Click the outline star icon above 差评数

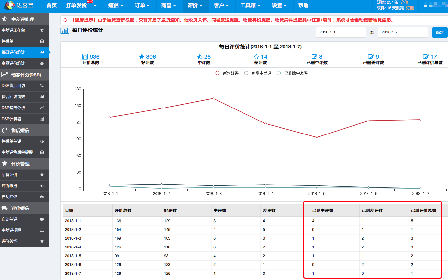pyautogui.click(x=256, y=57)
